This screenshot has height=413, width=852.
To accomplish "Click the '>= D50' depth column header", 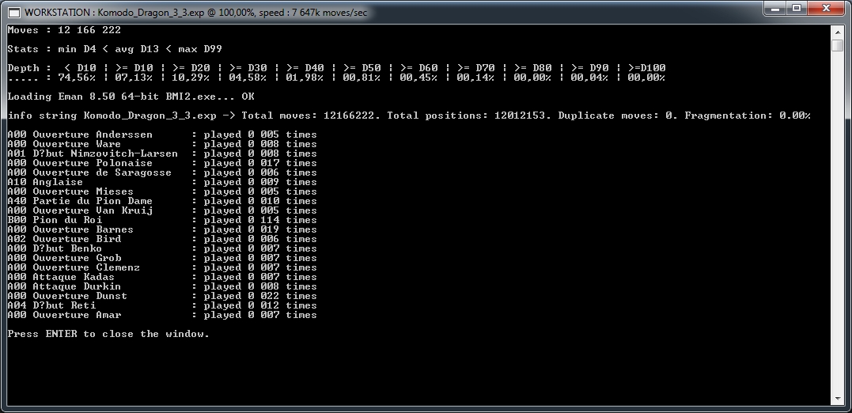I will pyautogui.click(x=362, y=68).
